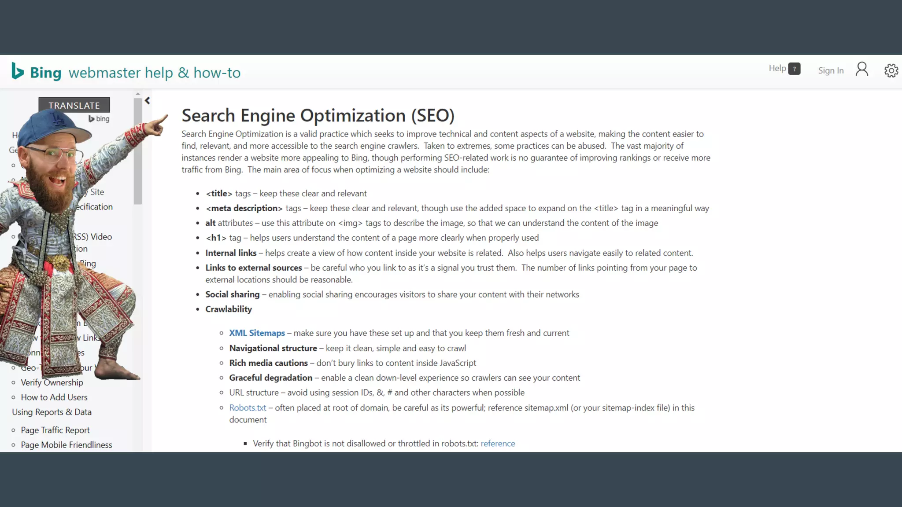The image size is (902, 507).
Task: Click the Help question mark icon
Action: click(x=794, y=69)
